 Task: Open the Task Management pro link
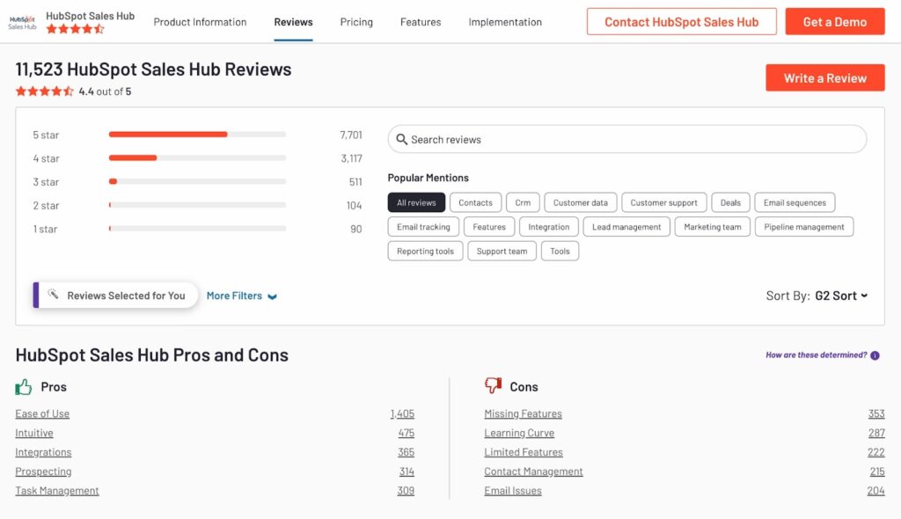tap(57, 490)
